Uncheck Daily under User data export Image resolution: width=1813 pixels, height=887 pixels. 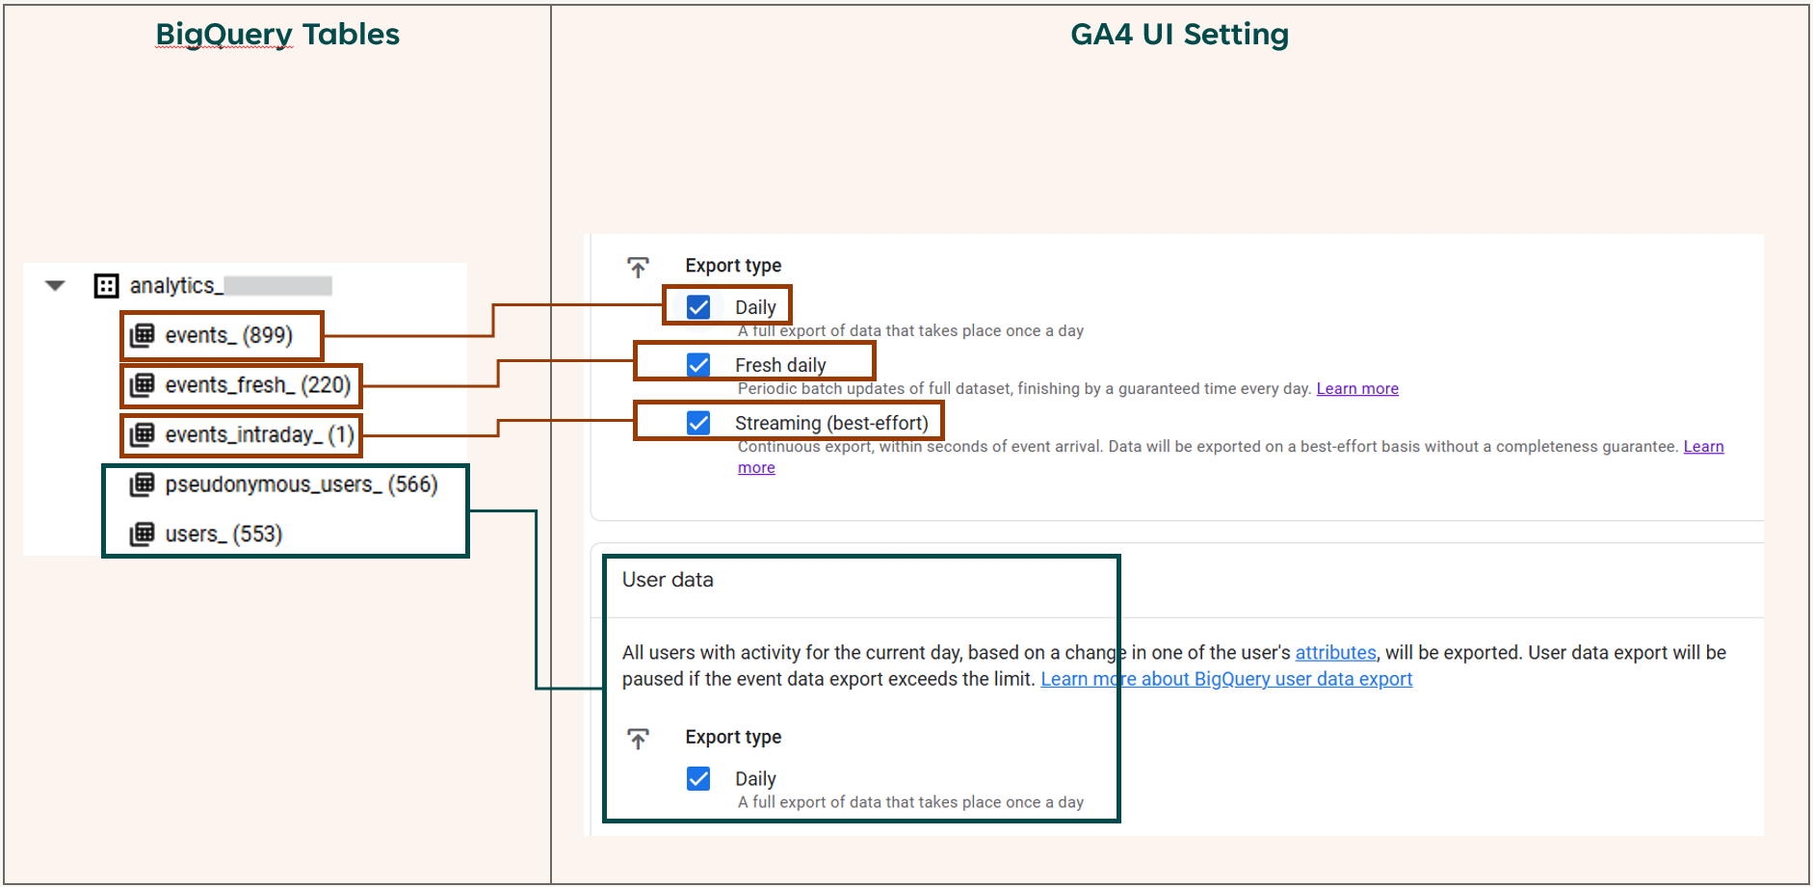click(x=698, y=778)
